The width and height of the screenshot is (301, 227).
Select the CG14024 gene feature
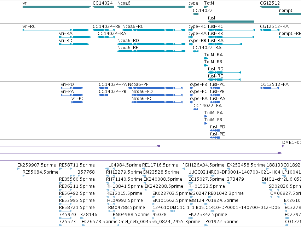point(104,7)
